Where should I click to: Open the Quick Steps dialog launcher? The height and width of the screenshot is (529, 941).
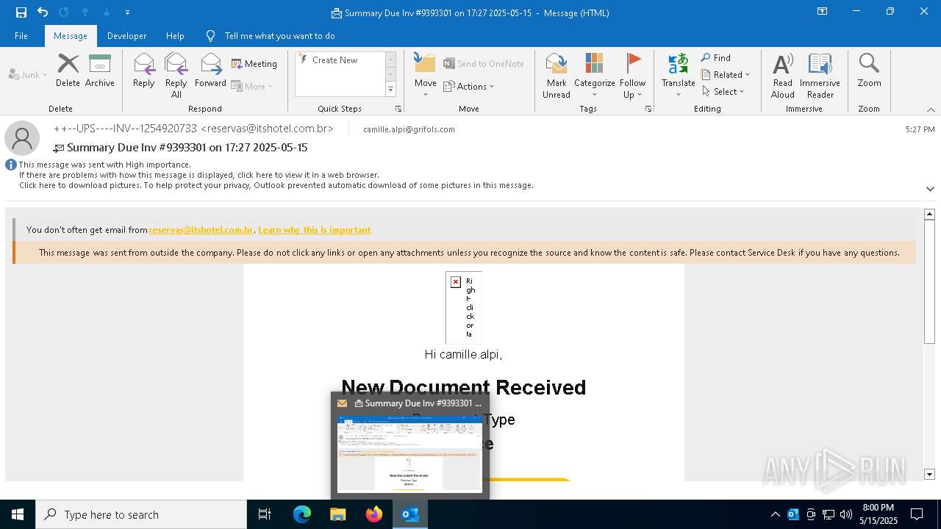pos(398,109)
